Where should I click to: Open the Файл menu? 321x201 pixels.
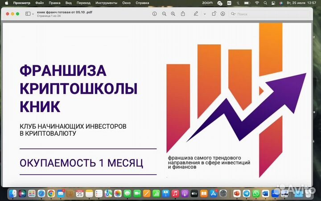click(x=40, y=3)
